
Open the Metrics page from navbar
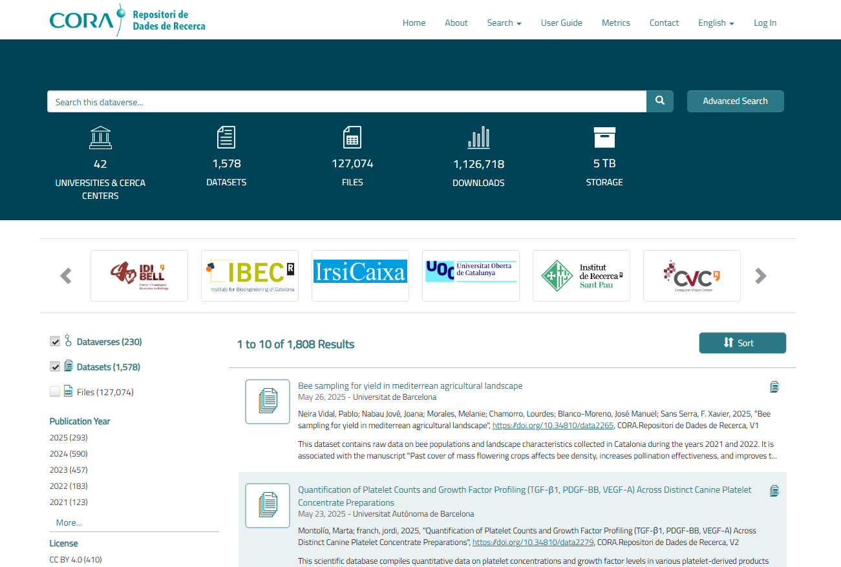[615, 23]
